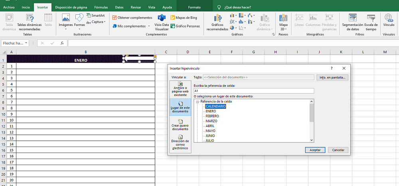Insert a waterfall or stock chart
Image resolution: width=399 pixels, height=186 pixels.
point(251,16)
